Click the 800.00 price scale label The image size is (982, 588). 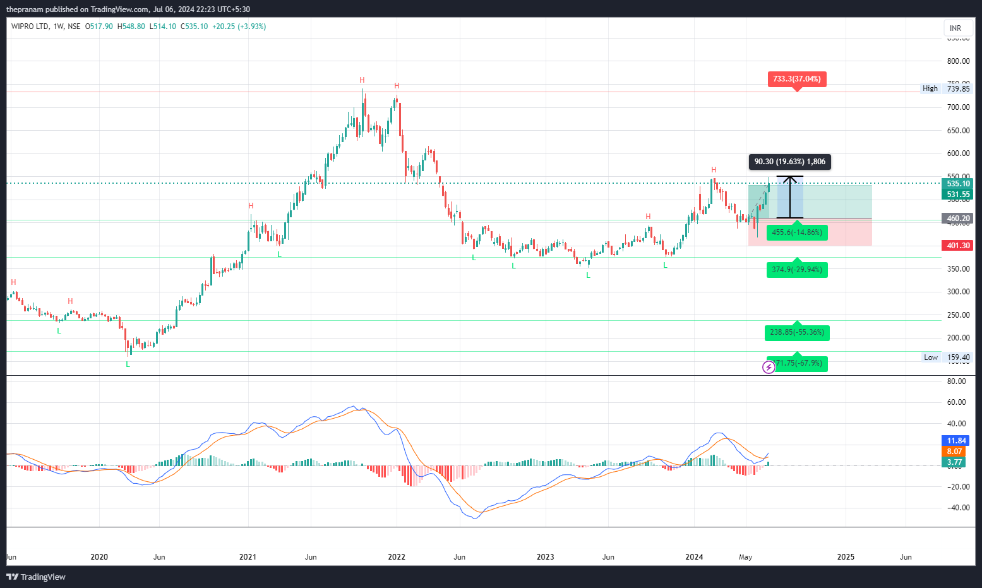(958, 61)
